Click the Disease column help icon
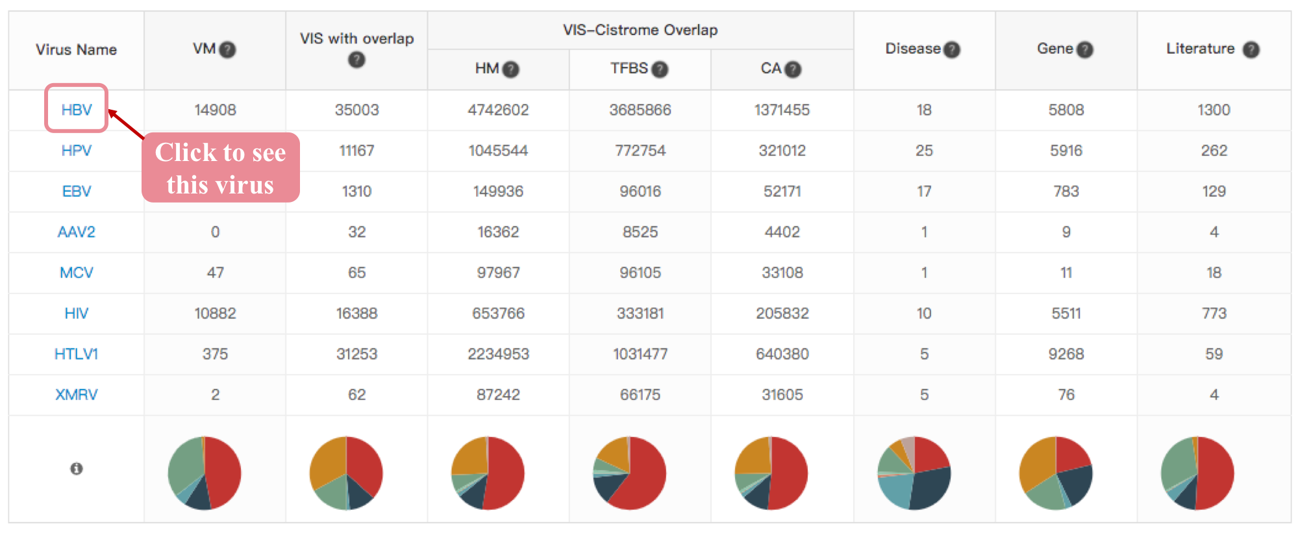The width and height of the screenshot is (1298, 535). tap(952, 50)
